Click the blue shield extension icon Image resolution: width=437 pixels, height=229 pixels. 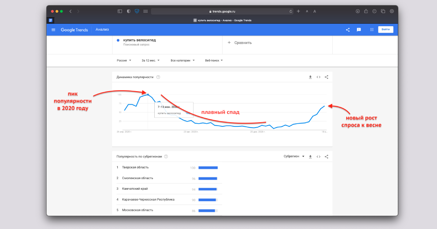[x=137, y=11]
